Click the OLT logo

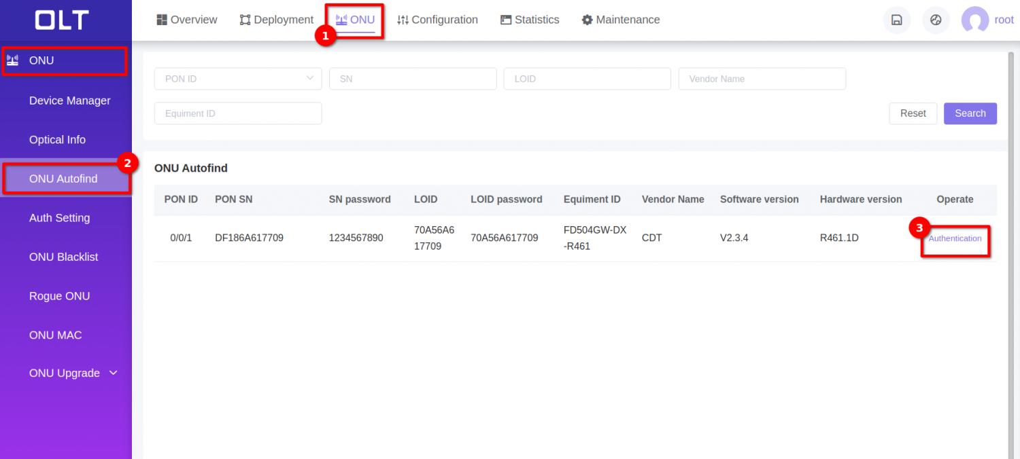[x=62, y=20]
